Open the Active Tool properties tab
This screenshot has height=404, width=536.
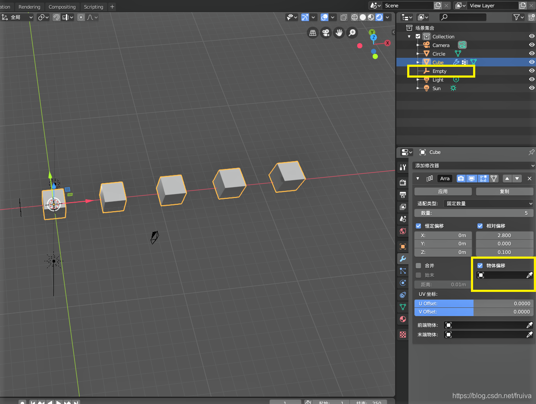tap(403, 167)
